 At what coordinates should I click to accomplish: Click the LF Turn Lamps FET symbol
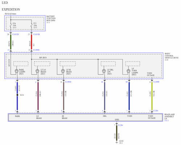[128, 71]
